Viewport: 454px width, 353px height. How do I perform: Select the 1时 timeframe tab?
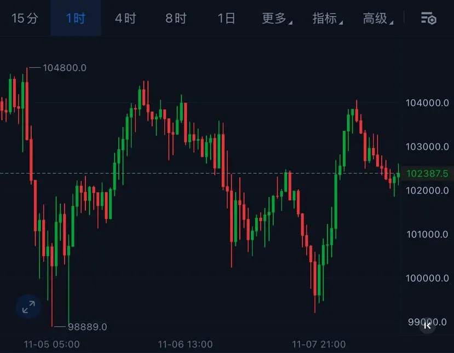click(x=76, y=19)
